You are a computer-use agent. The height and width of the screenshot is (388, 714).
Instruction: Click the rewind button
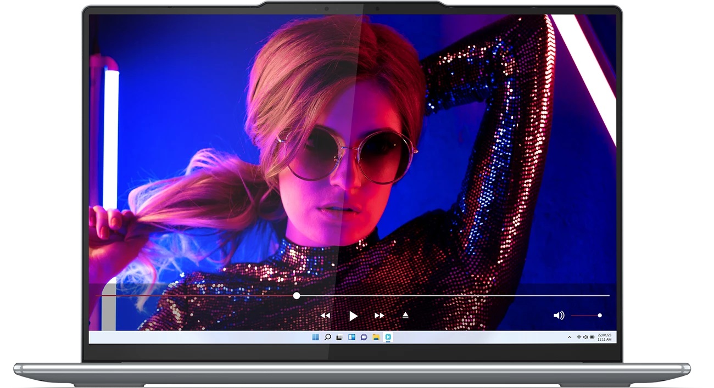click(326, 316)
